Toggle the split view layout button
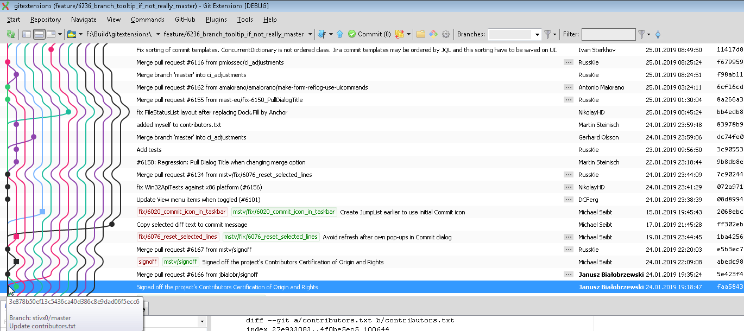The width and height of the screenshot is (744, 331). click(x=39, y=34)
